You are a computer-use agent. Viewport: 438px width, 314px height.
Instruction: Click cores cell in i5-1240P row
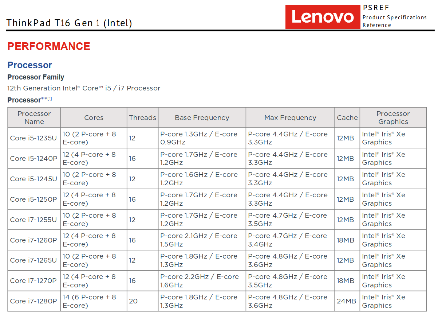coord(94,159)
